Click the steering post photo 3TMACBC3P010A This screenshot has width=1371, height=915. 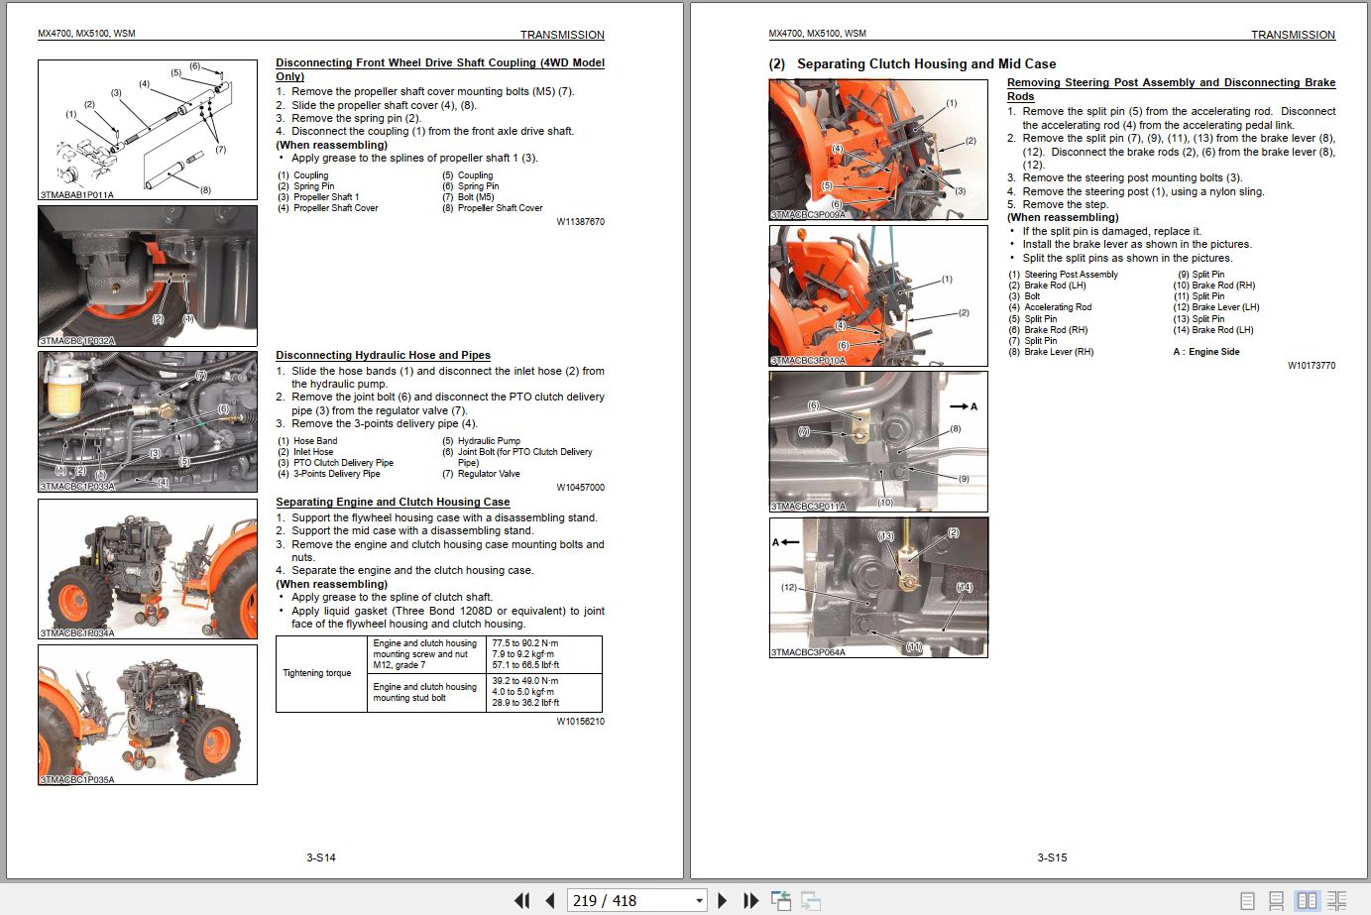click(x=878, y=295)
